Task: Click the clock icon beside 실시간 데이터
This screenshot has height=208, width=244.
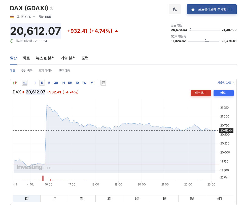Action: [x=12, y=41]
